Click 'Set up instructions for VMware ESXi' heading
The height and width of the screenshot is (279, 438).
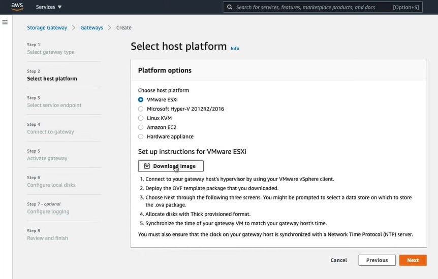[192, 152]
